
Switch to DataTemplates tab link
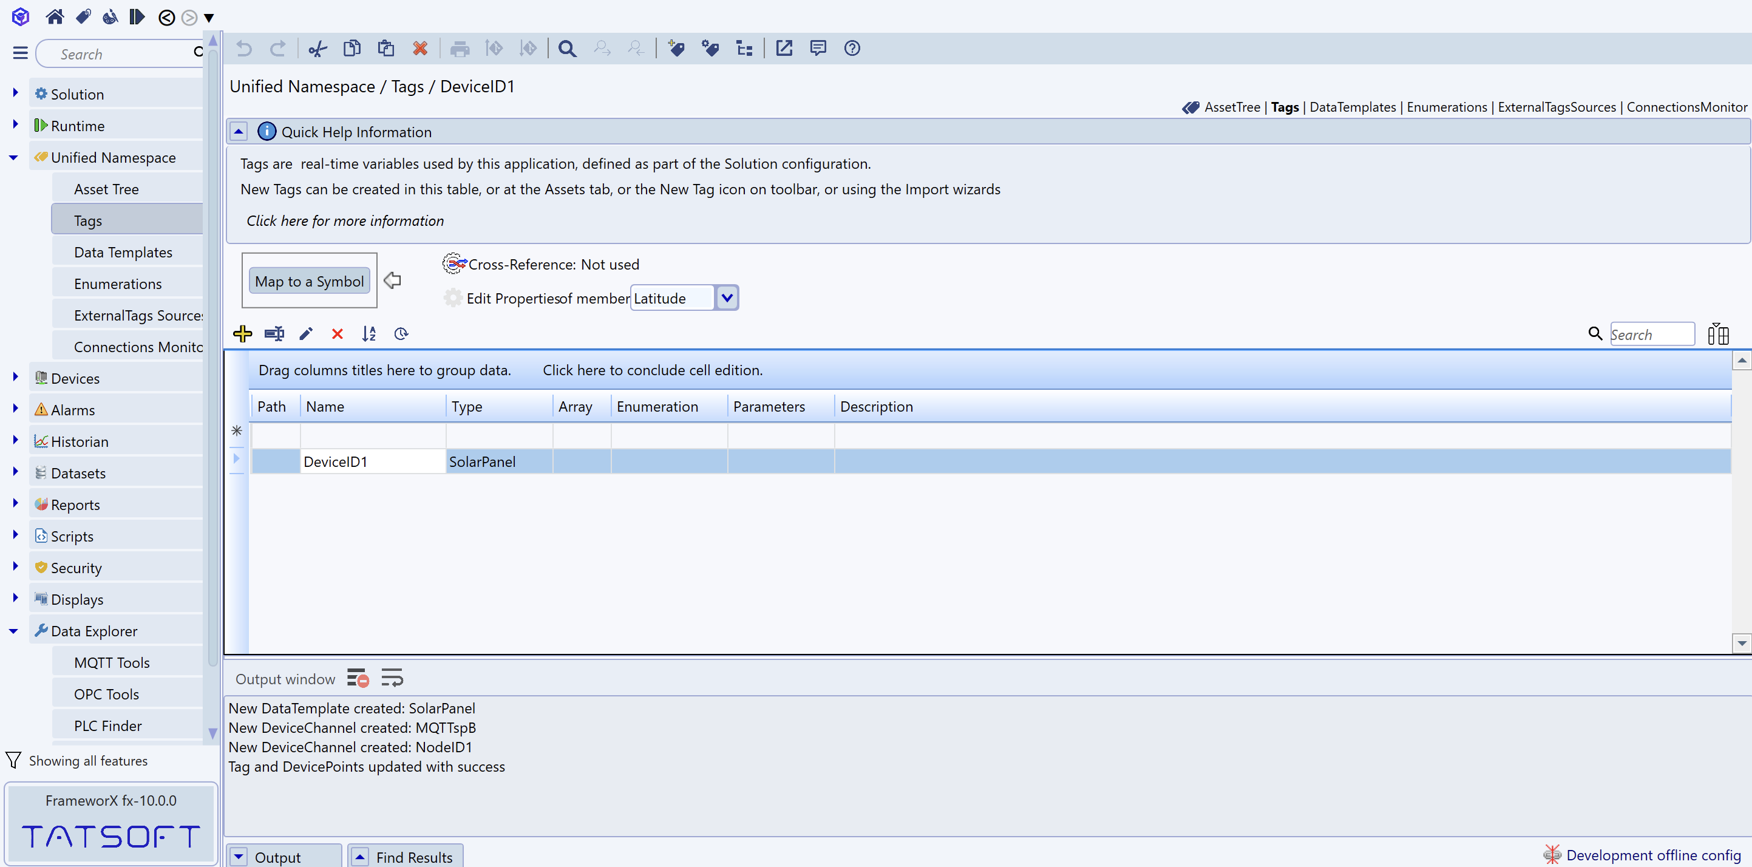1352,107
